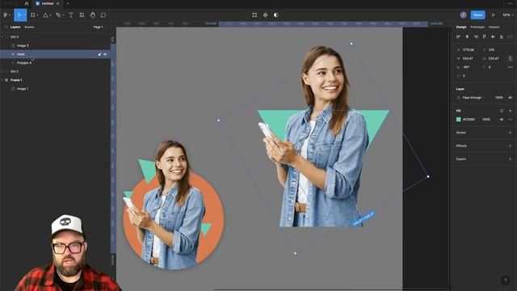Open the shape tools dropdown arrow
Image resolution: width=517 pixels, height=291 pixels.
[50, 15]
